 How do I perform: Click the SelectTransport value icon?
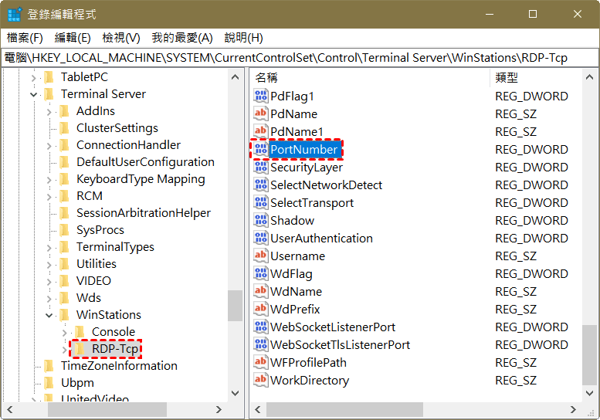point(260,203)
